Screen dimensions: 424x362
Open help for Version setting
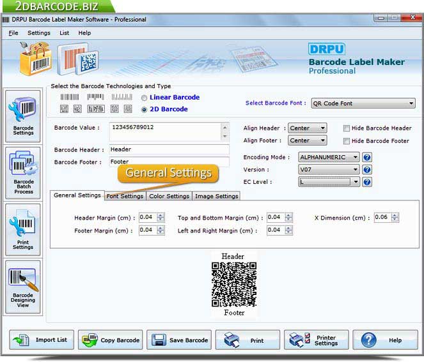pyautogui.click(x=367, y=170)
